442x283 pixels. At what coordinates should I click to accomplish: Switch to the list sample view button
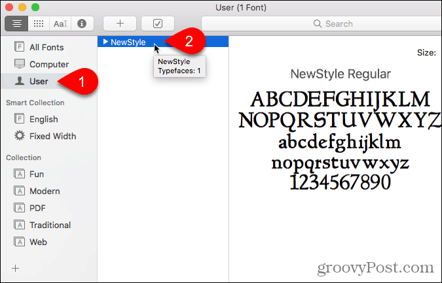click(x=16, y=24)
